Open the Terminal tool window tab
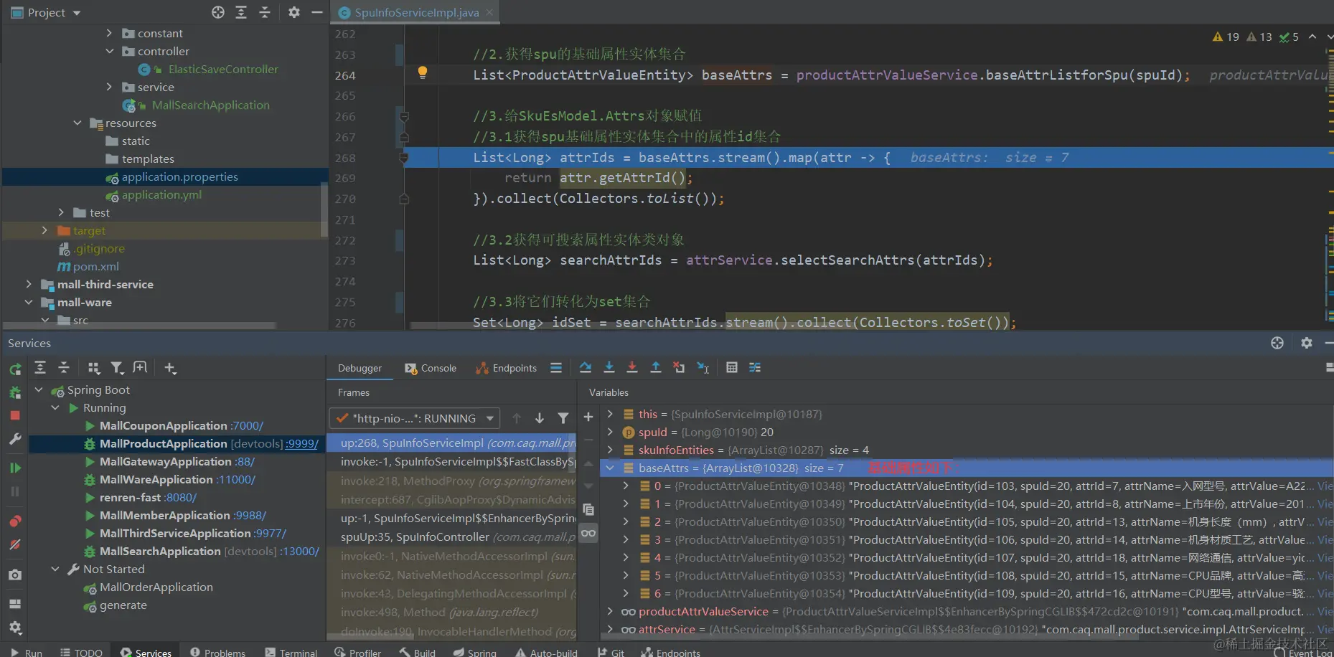This screenshot has height=657, width=1334. coord(291,651)
